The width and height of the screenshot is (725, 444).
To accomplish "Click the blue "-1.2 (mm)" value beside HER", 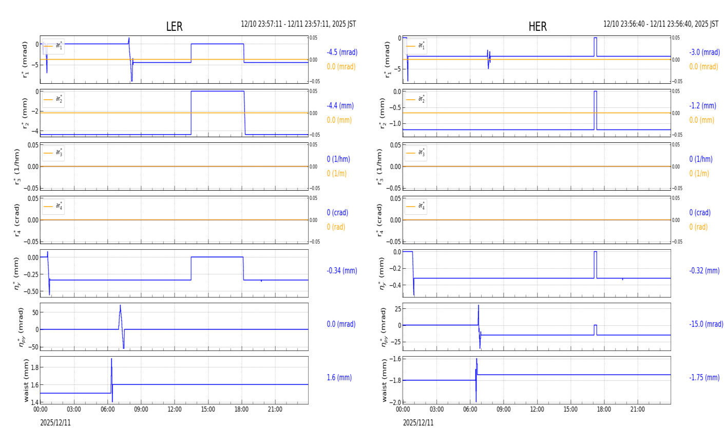I will [703, 106].
